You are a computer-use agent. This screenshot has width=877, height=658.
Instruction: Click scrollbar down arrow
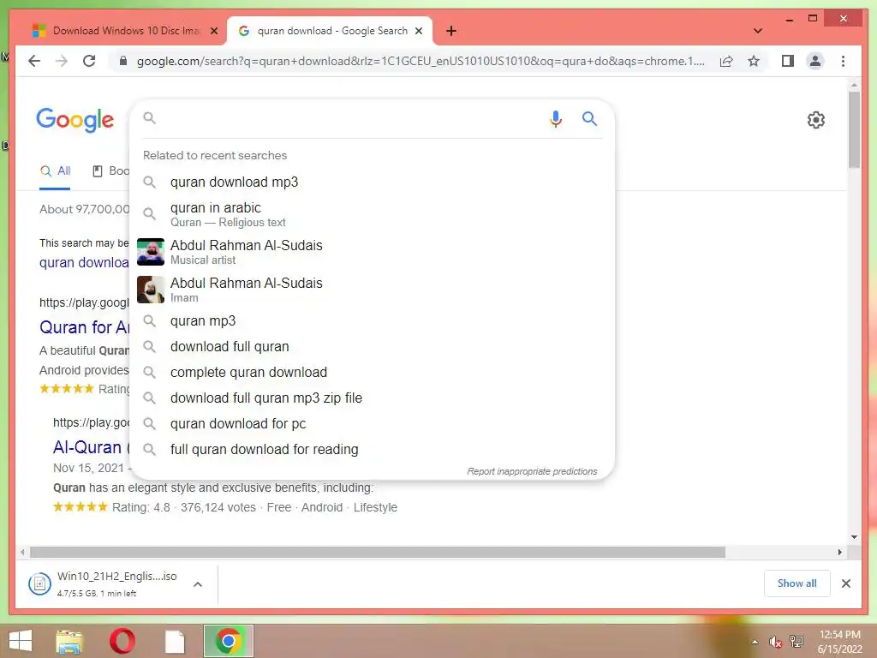[x=854, y=537]
